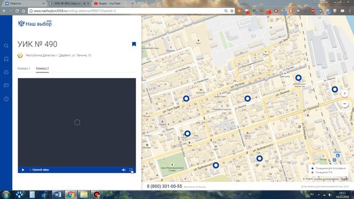This screenshot has width=354, height=199.
Task: Mute the video player sound
Action: pos(123,170)
